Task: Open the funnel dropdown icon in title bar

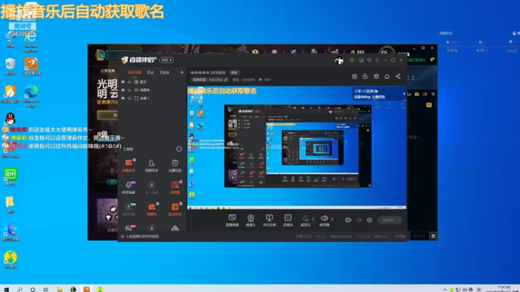Action: (369, 60)
